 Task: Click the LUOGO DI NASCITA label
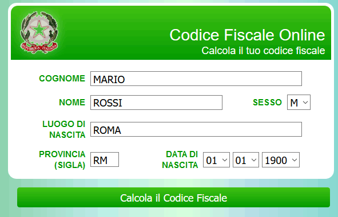pos(64,129)
